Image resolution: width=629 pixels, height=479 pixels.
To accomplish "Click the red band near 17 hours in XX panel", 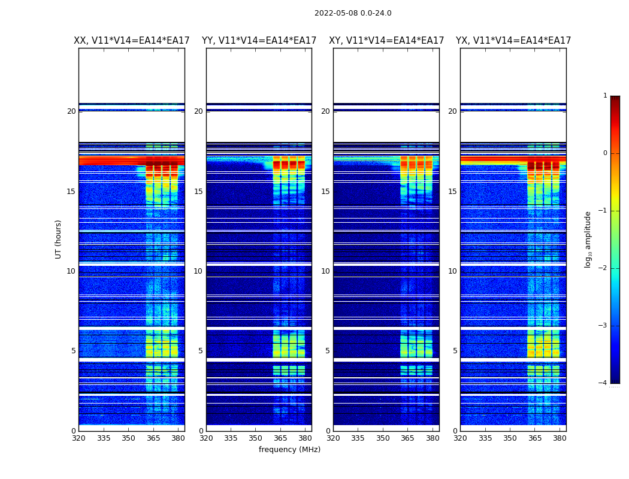I will pos(132,160).
